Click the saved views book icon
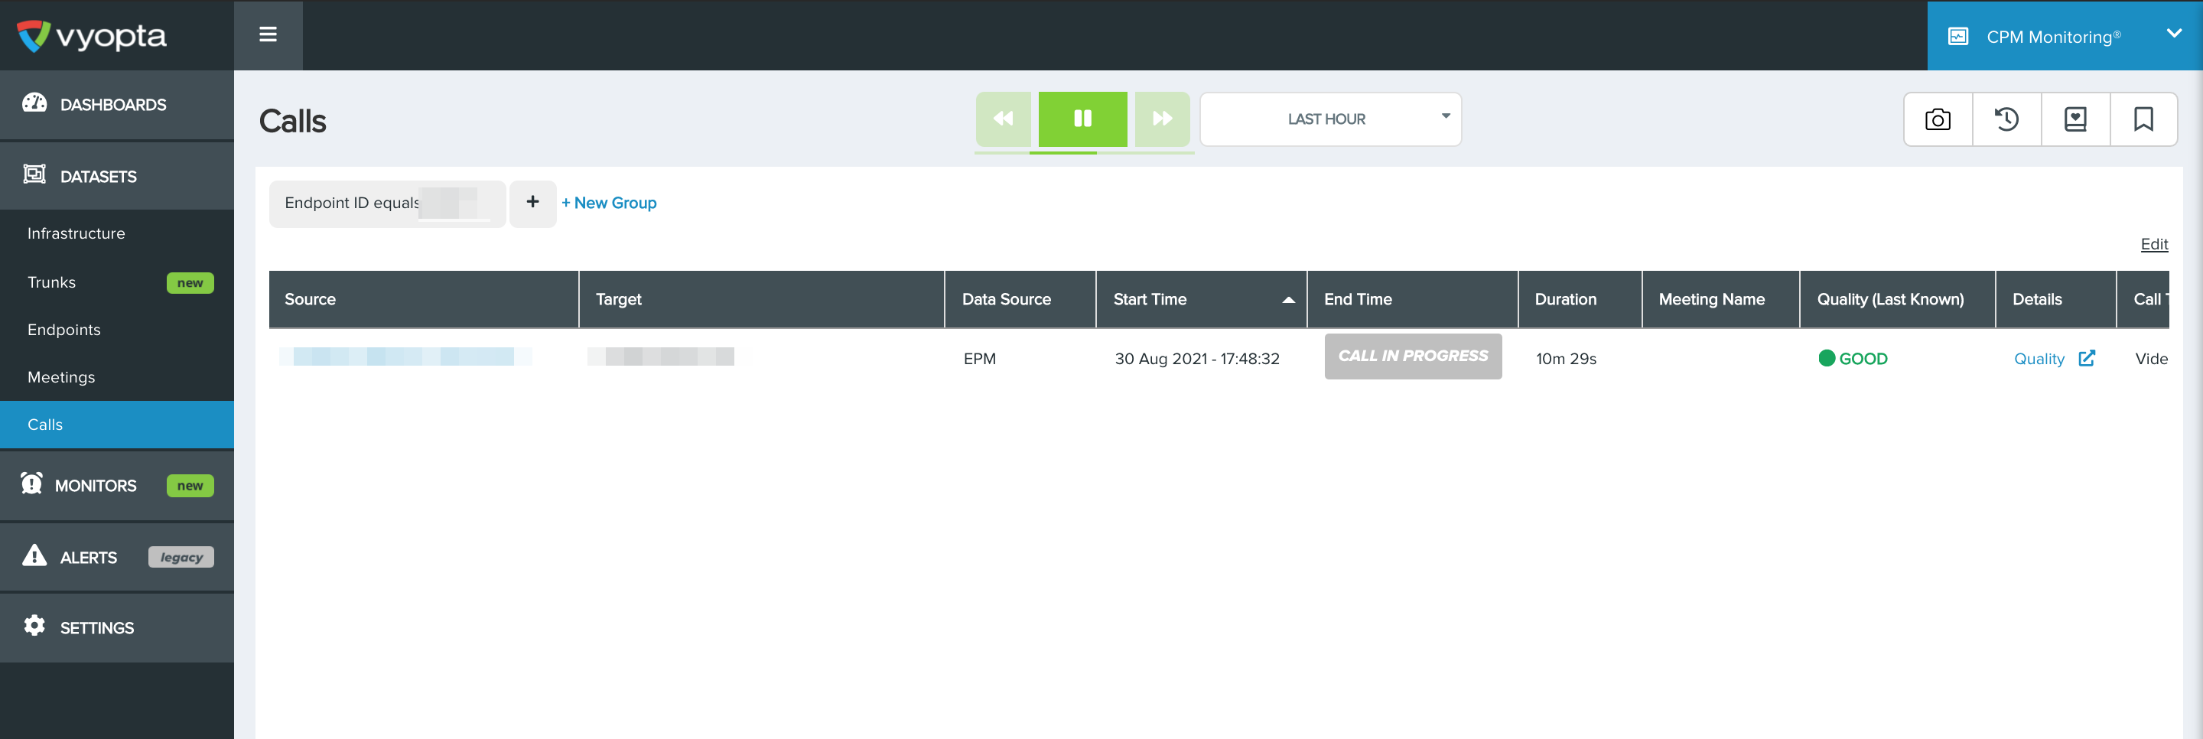The image size is (2203, 739). pyautogui.click(x=2075, y=119)
